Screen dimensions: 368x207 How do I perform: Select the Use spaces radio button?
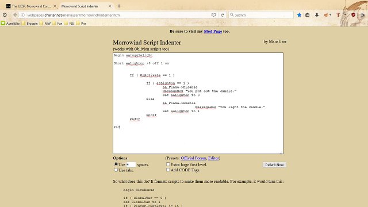pyautogui.click(x=116, y=164)
